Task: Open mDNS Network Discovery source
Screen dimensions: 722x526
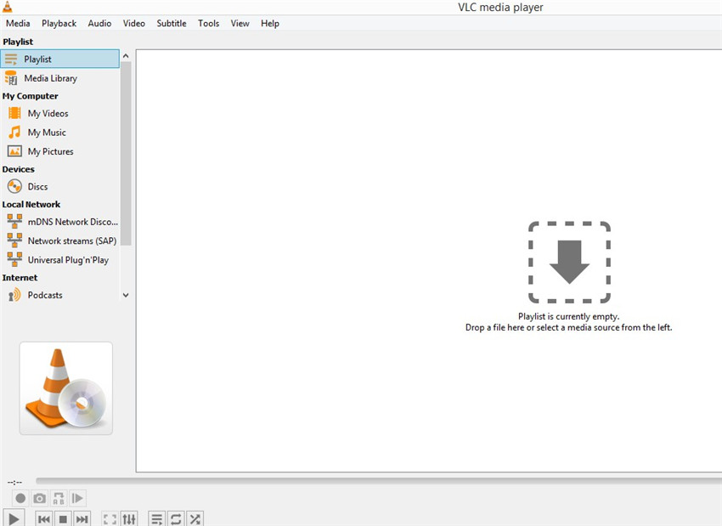Action: [59, 222]
